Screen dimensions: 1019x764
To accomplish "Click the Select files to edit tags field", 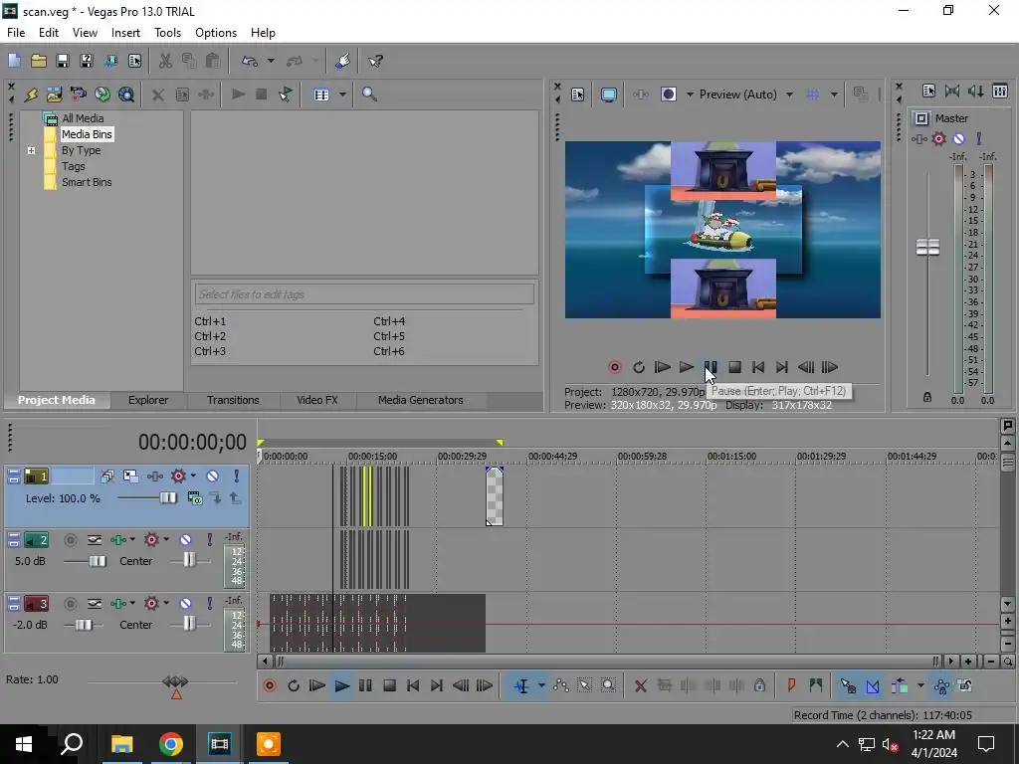I will (364, 294).
